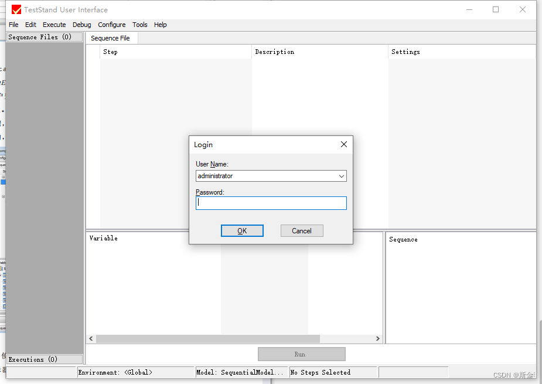The width and height of the screenshot is (542, 384).
Task: Click the Sequence Files (0) header
Action: point(45,37)
